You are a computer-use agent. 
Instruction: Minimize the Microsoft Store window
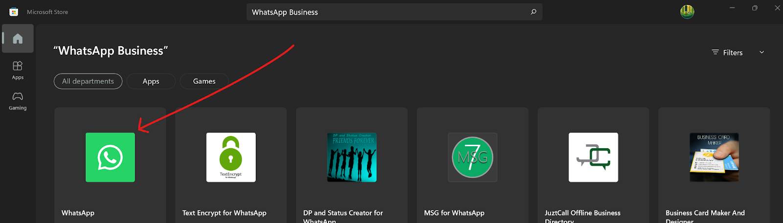point(732,8)
